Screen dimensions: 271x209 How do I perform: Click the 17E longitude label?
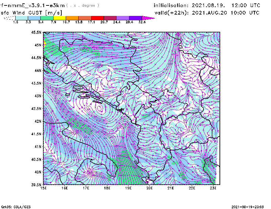pos(86,188)
